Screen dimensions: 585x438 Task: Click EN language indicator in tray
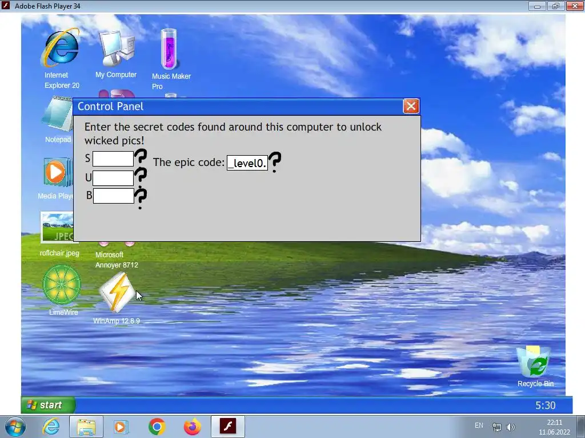479,425
